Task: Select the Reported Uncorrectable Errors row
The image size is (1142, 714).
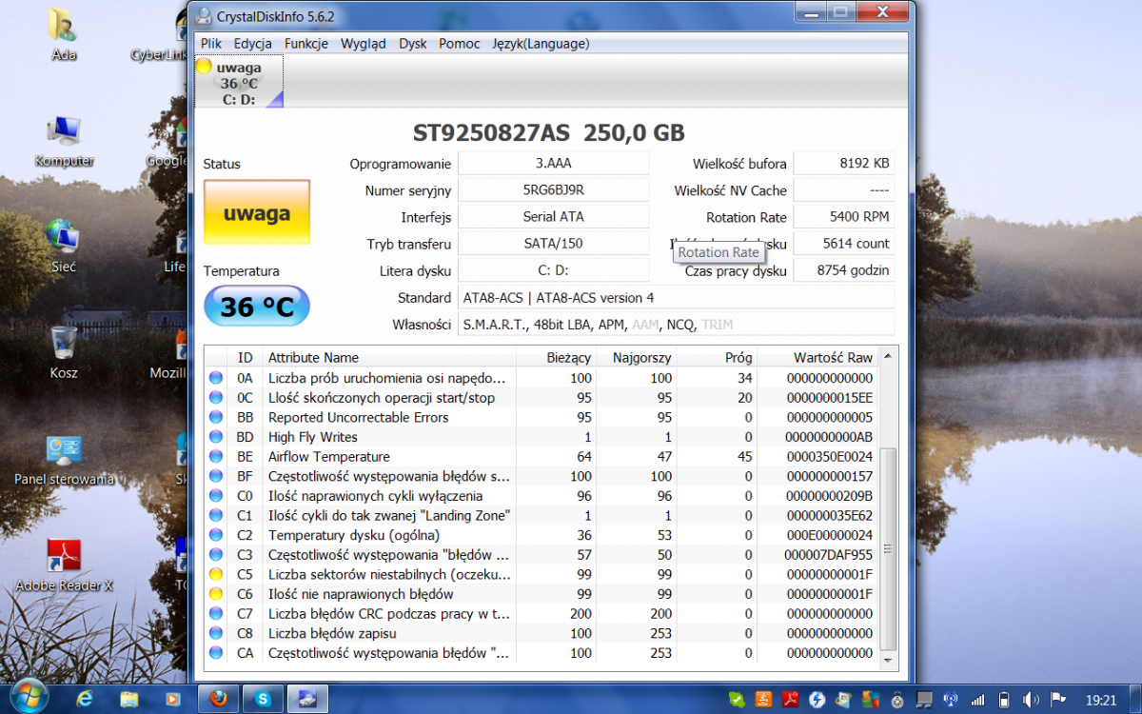Action: [x=541, y=417]
